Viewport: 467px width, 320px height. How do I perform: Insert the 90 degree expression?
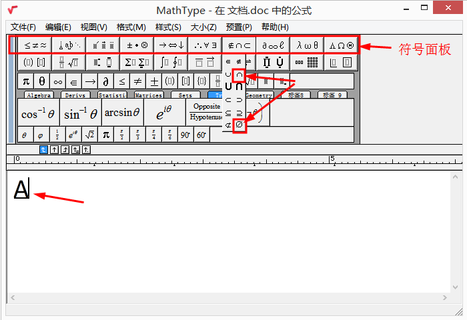185,135
